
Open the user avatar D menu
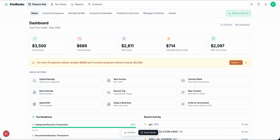coord(273,4)
